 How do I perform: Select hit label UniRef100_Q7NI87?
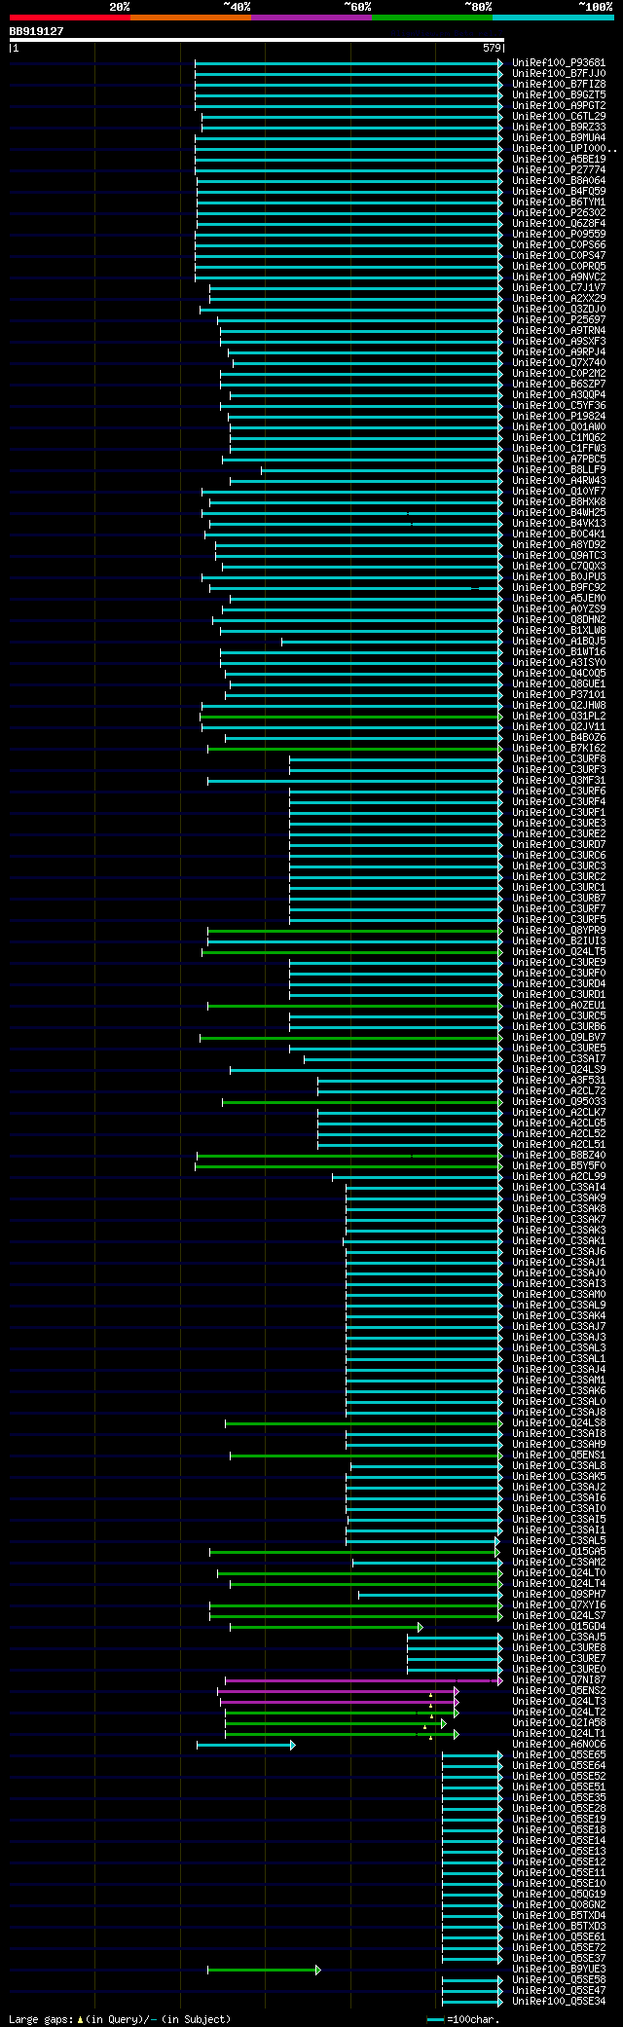559,1680
